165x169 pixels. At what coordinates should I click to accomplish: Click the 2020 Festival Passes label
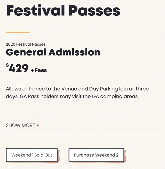26,44
